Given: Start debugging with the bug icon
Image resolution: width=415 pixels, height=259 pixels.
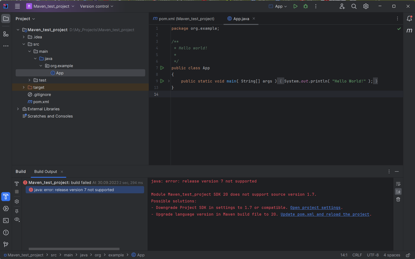Looking at the screenshot, I should coord(305,6).
